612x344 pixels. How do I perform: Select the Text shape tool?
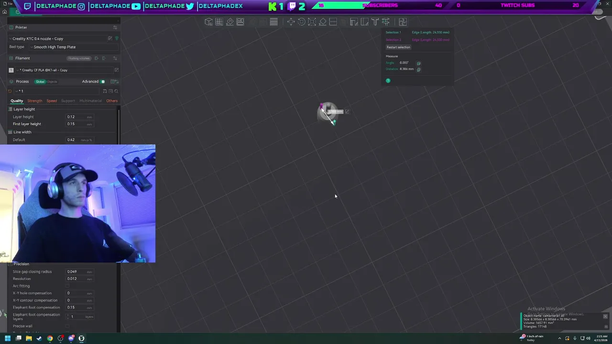click(x=375, y=22)
